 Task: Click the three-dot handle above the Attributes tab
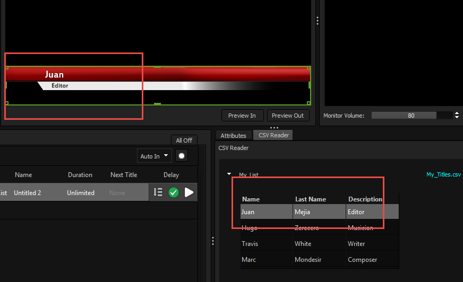pyautogui.click(x=274, y=128)
